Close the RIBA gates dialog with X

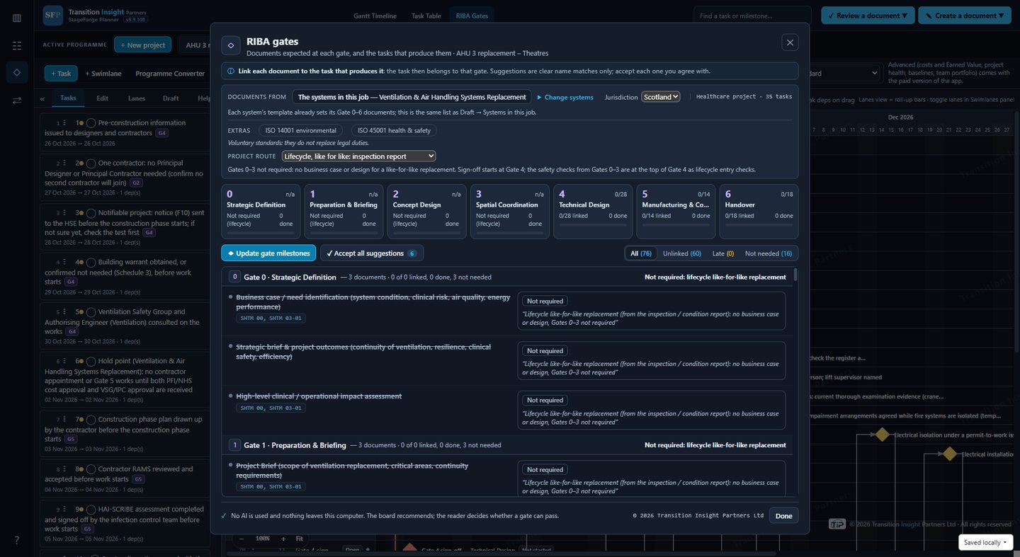(790, 42)
